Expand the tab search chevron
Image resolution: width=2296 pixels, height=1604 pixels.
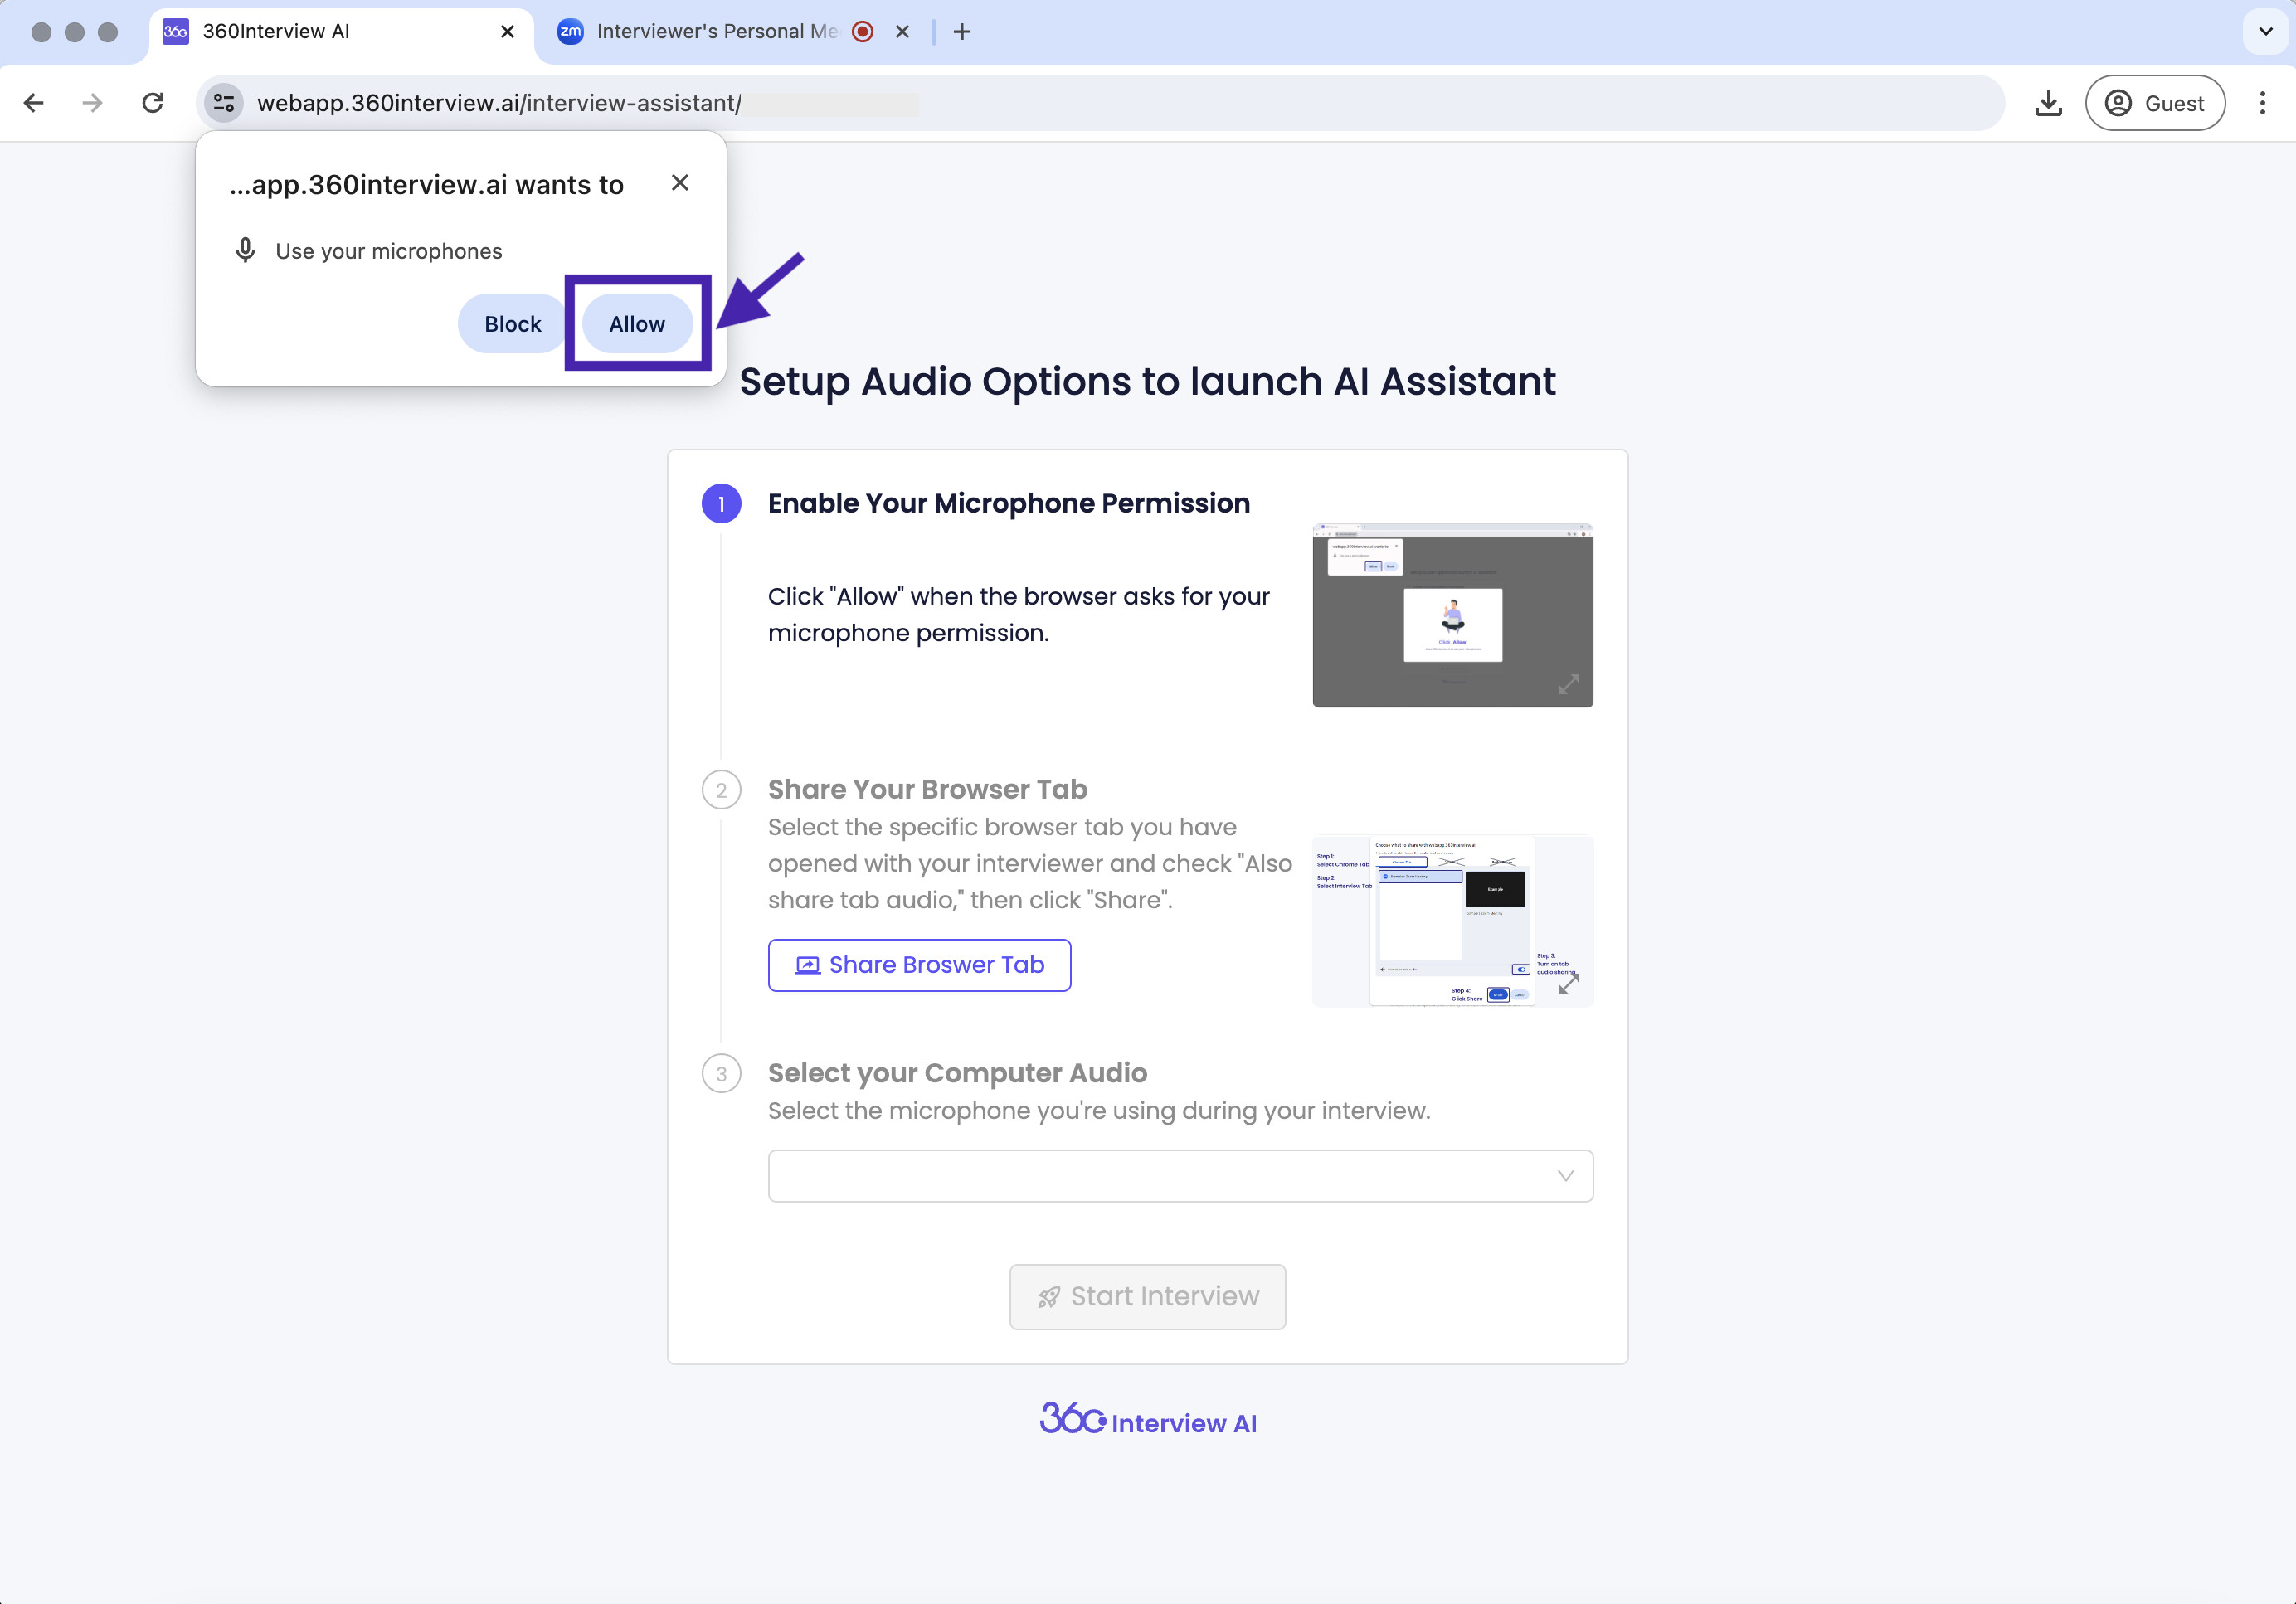click(2265, 32)
